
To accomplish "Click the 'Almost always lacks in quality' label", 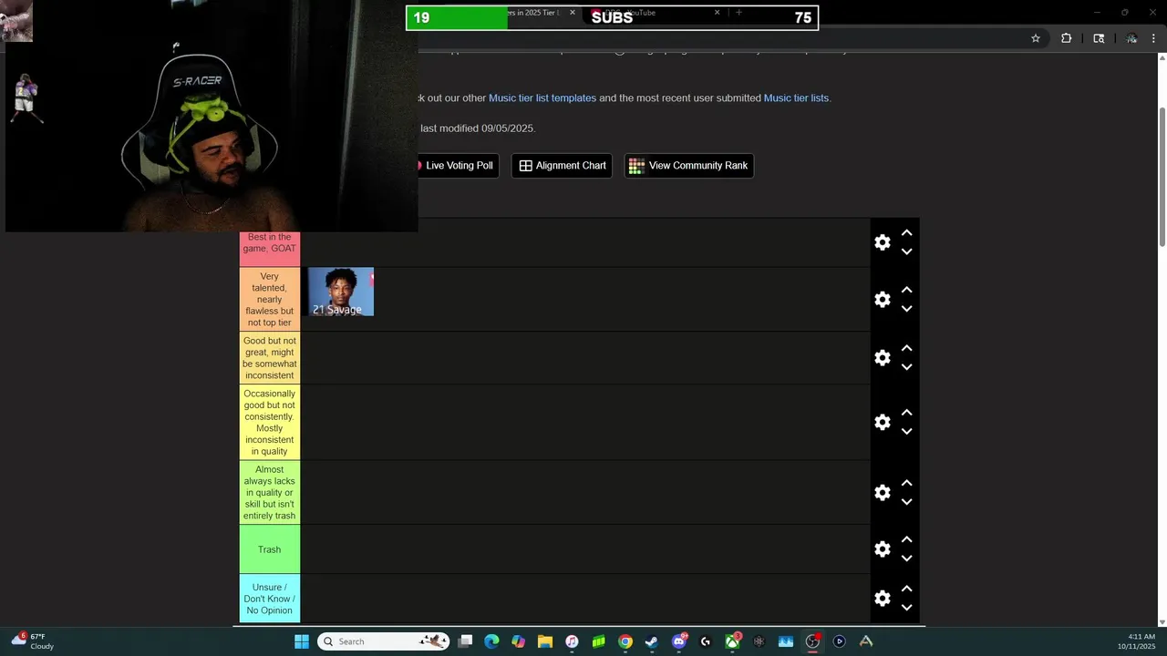I will (x=270, y=493).
